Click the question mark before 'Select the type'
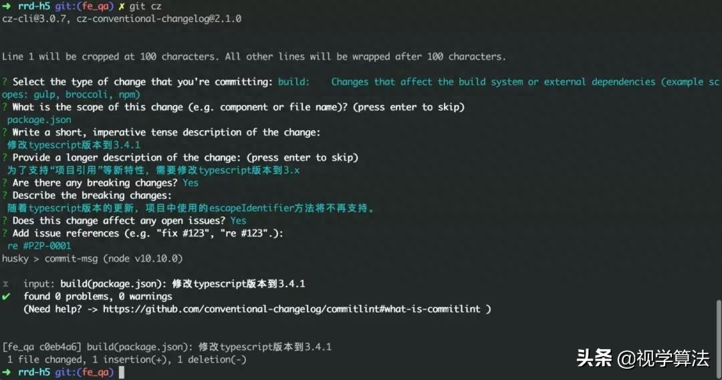The height and width of the screenshot is (380, 722). pos(5,82)
